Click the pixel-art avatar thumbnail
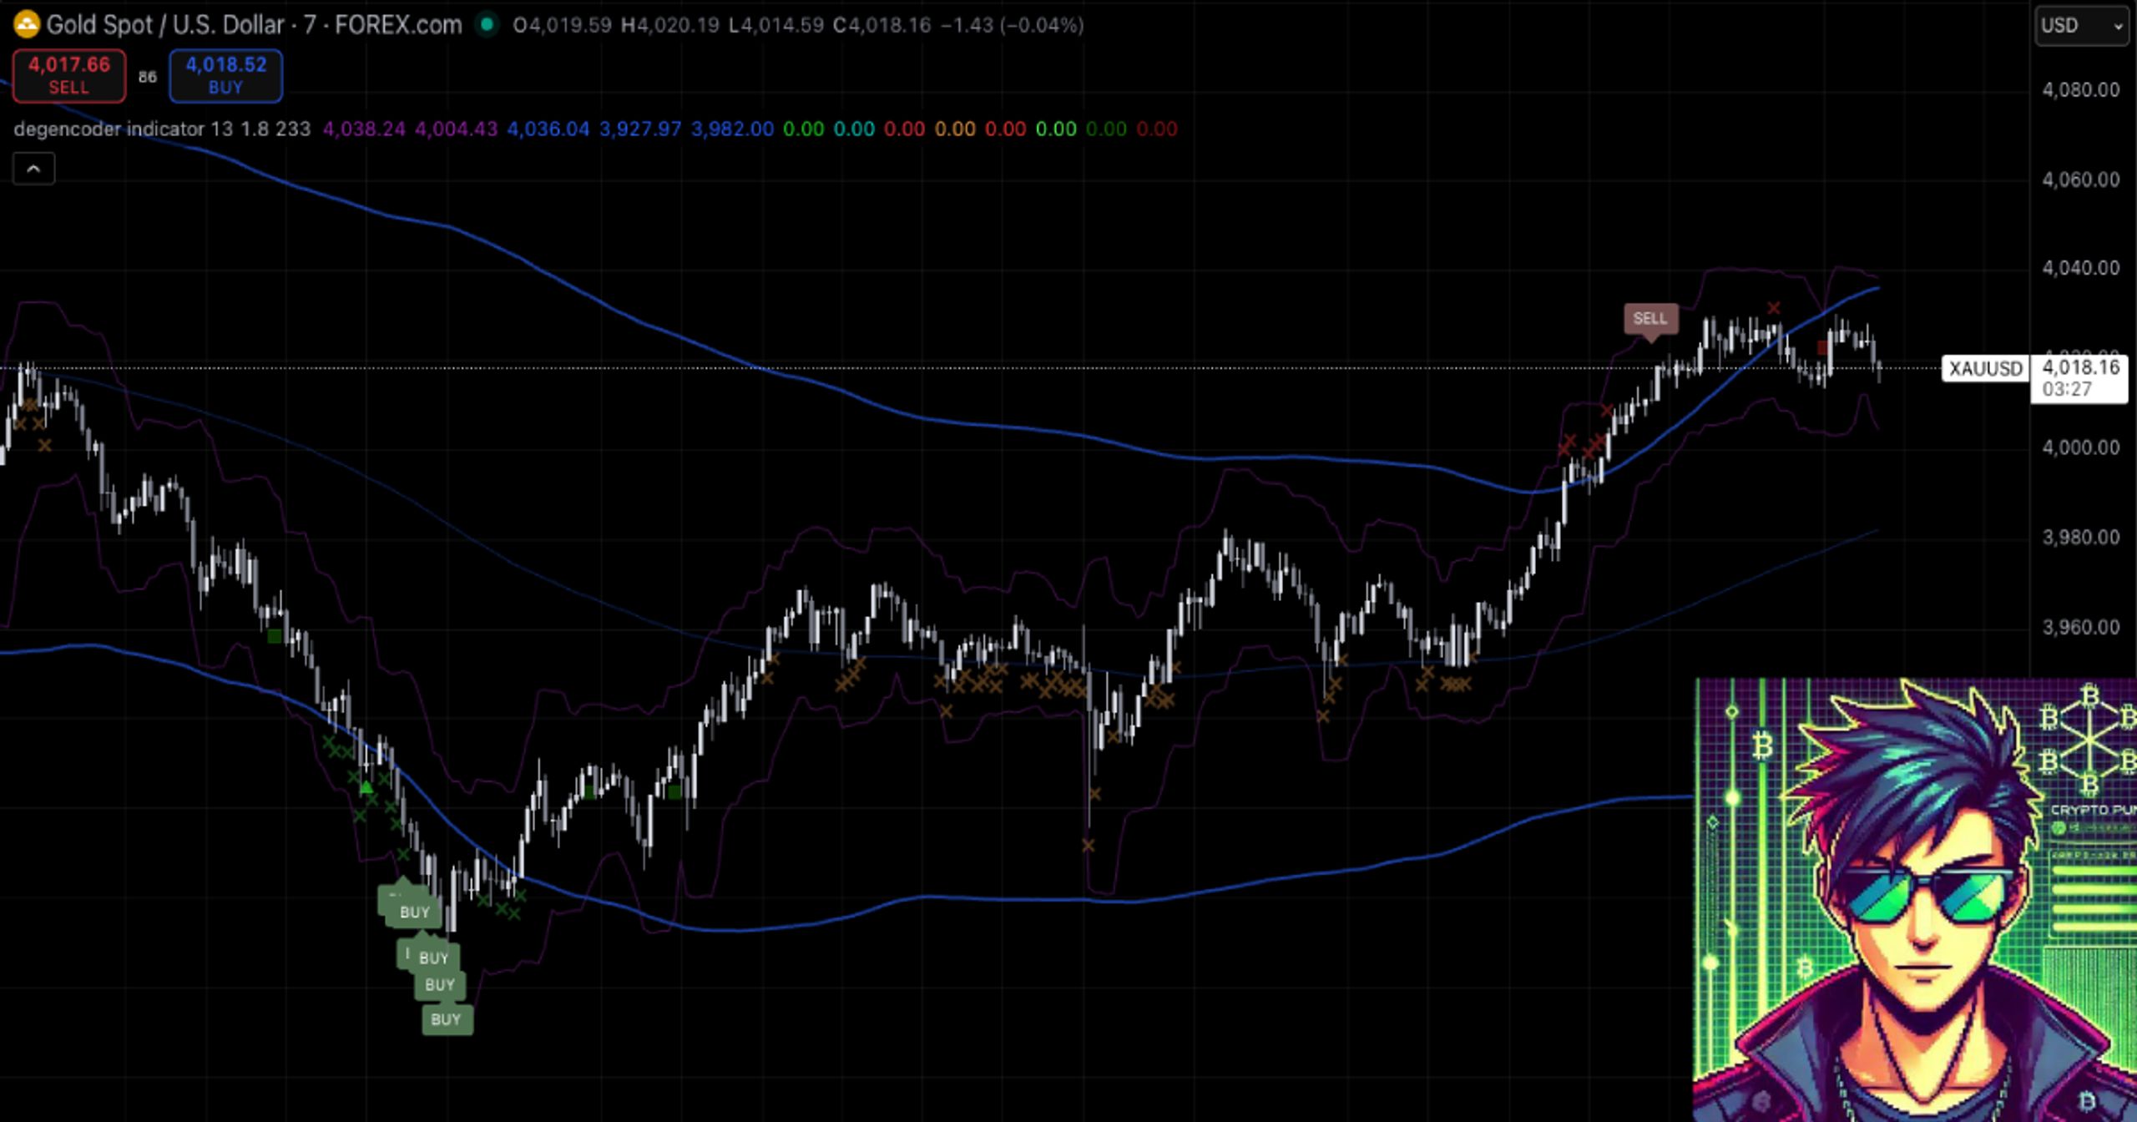Viewport: 2137px width, 1122px height. (x=1915, y=900)
